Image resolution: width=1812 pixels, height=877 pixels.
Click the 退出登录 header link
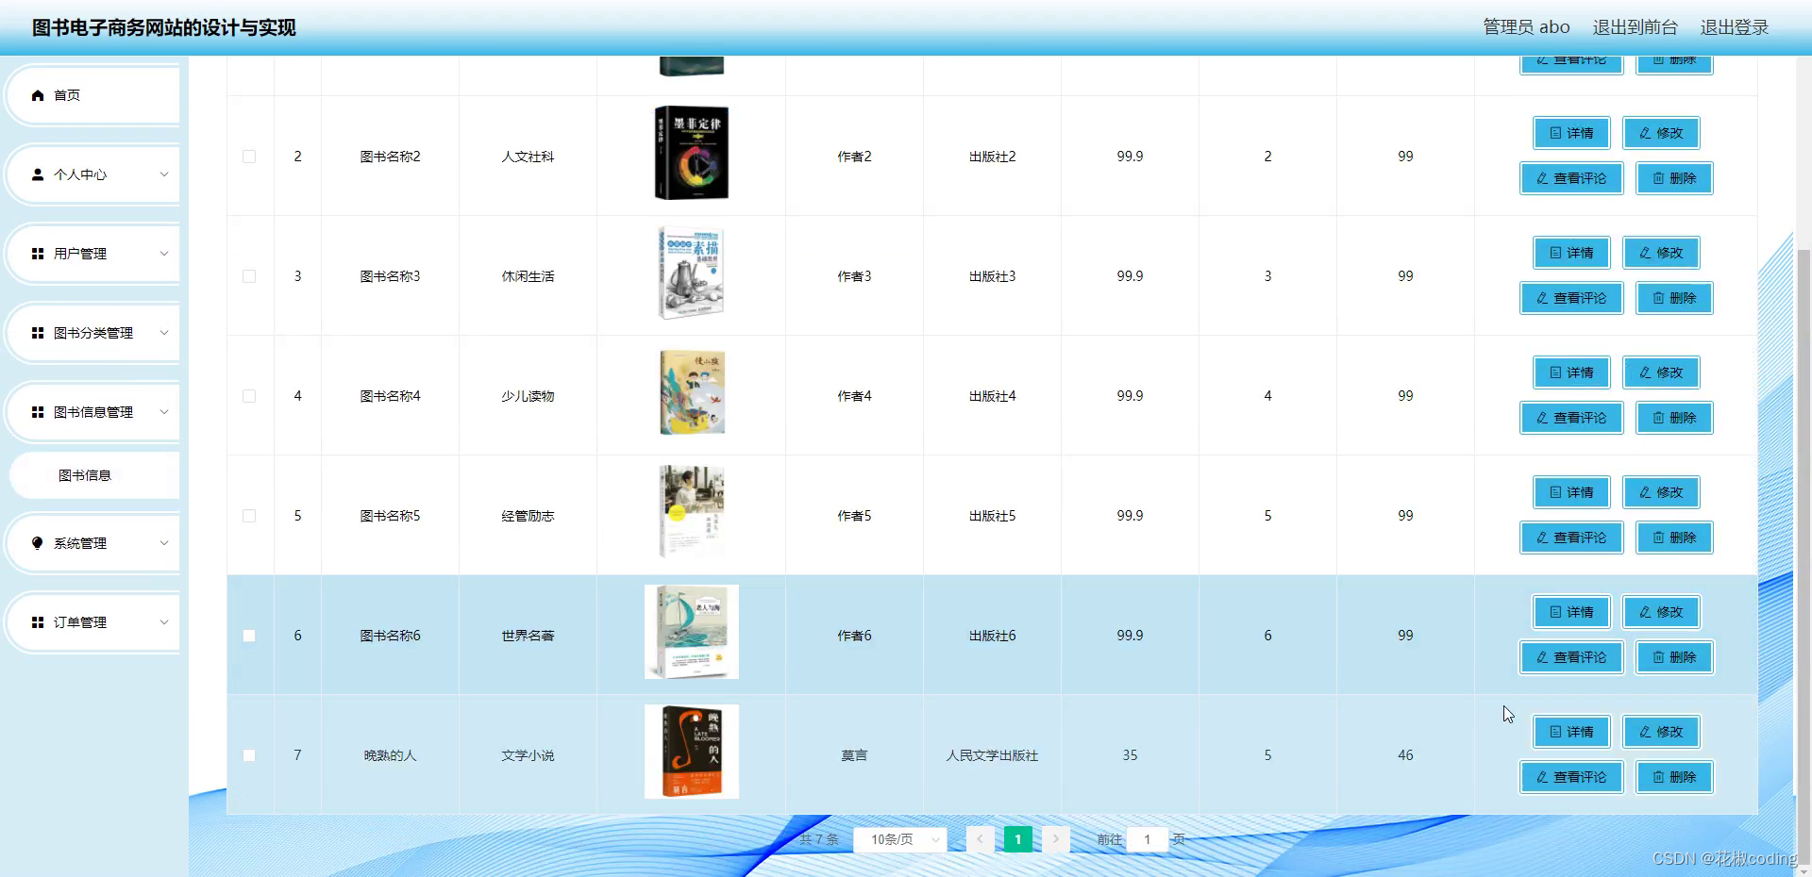1735,27
